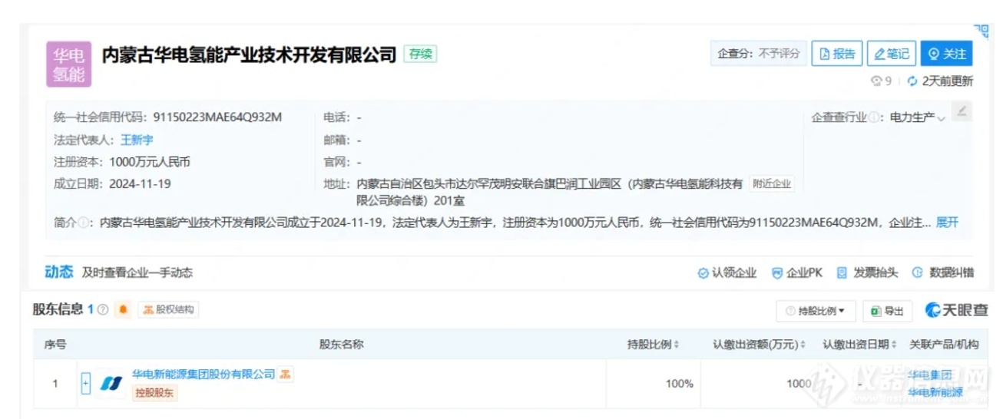The height and width of the screenshot is (419, 1003).
Task: Expand shareholder row with plus icon
Action: pyautogui.click(x=86, y=384)
